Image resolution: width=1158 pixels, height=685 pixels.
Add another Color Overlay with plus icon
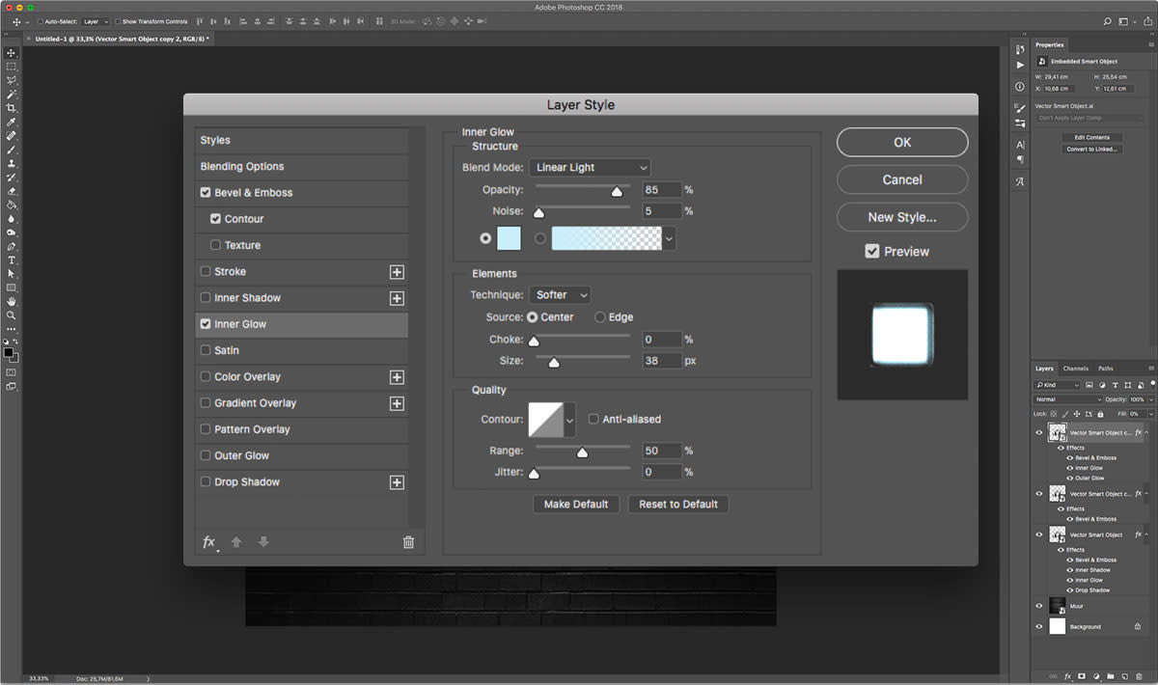tap(397, 377)
